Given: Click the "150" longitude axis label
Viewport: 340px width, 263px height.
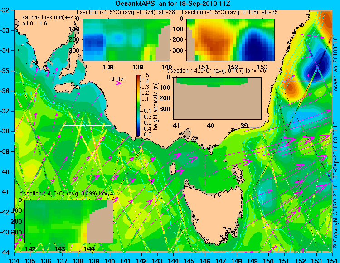Looking at the screenshot, I should [x=269, y=260].
